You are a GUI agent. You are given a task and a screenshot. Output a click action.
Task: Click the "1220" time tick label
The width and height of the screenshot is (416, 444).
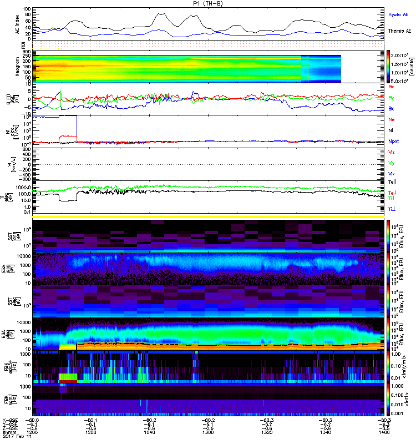coord(90,432)
